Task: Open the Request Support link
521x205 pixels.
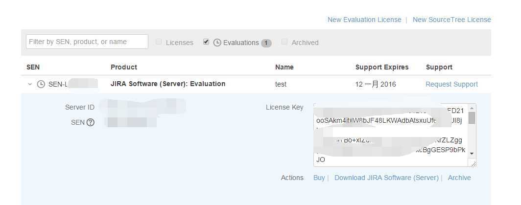Action: (x=451, y=84)
